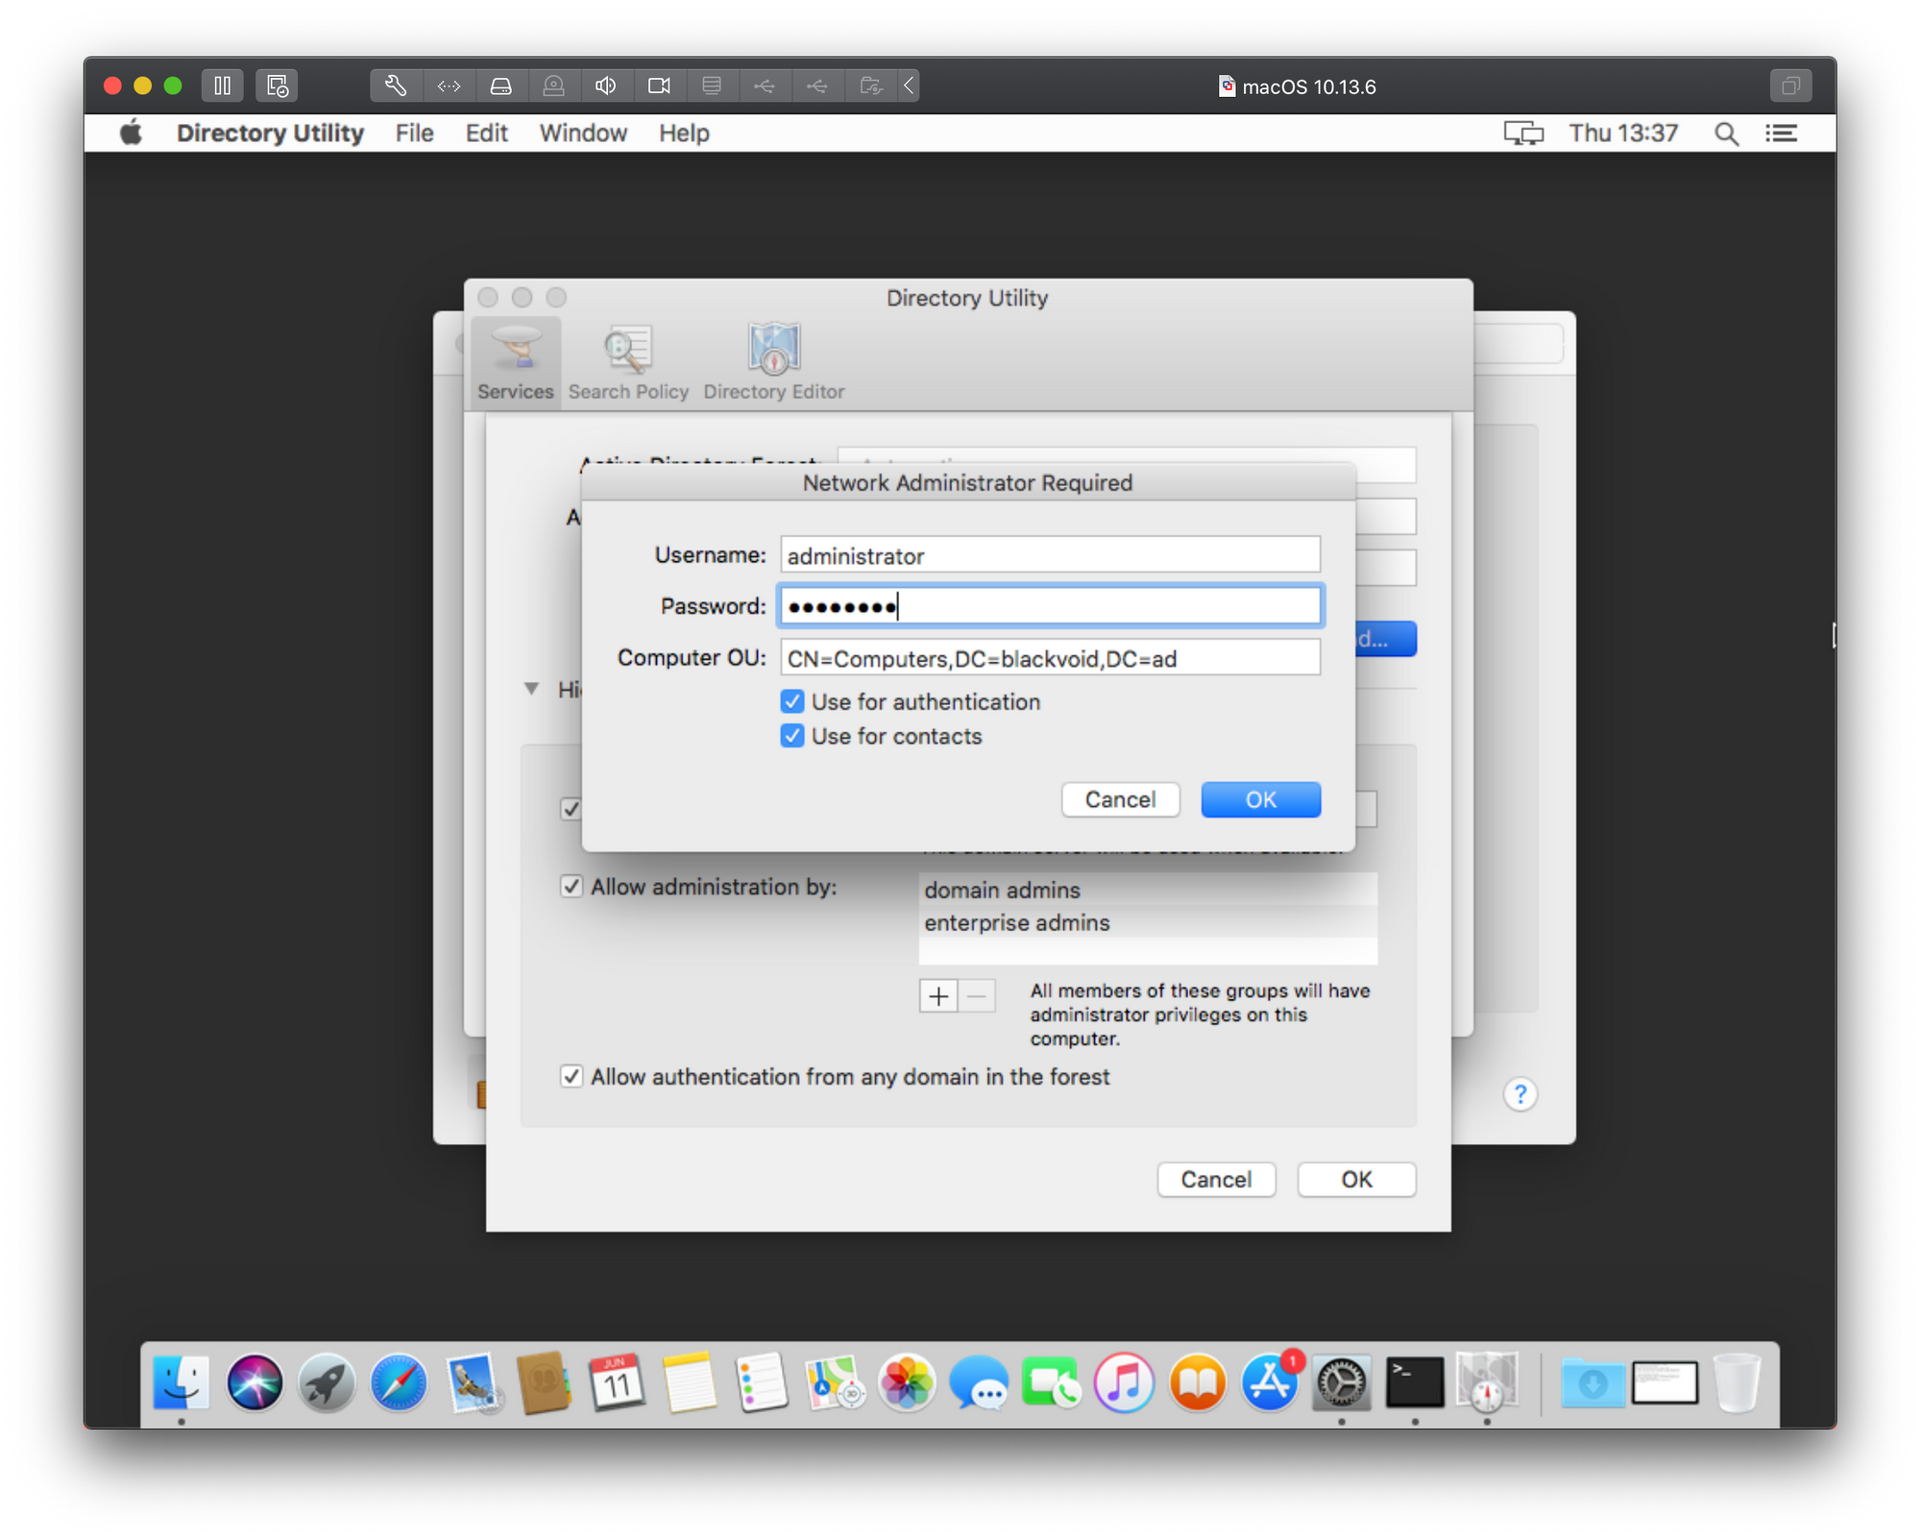The width and height of the screenshot is (1921, 1540).
Task: Click the Computer OU text field
Action: pyautogui.click(x=1049, y=658)
